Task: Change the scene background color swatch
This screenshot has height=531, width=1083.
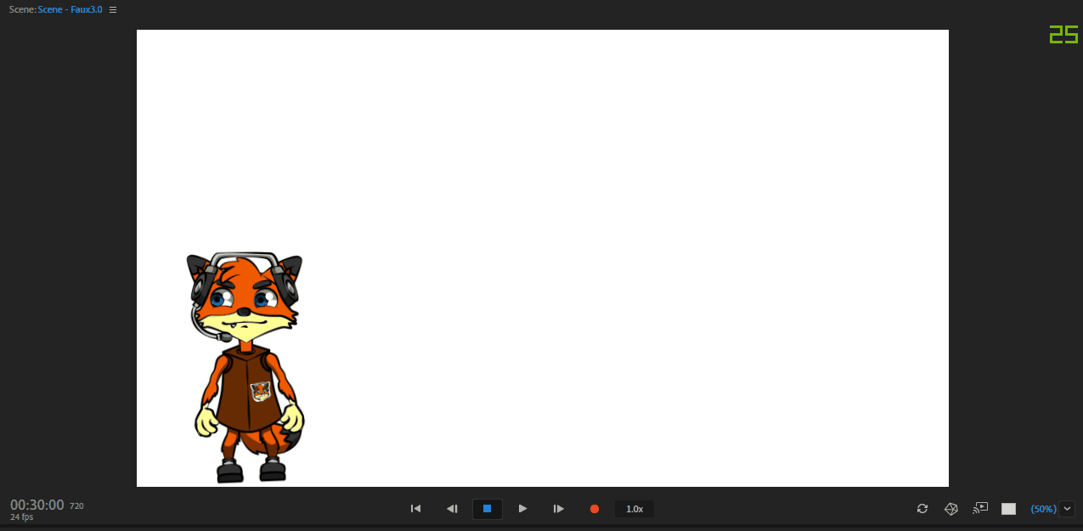Action: click(x=1009, y=509)
